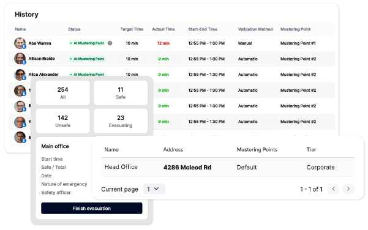Image resolution: width=368 pixels, height=230 pixels.
Task: Click the Head Office name cell
Action: pyautogui.click(x=121, y=167)
